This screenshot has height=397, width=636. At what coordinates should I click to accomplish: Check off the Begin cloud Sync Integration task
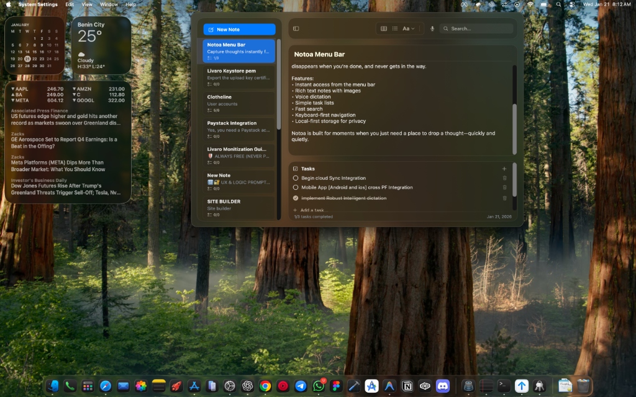click(x=296, y=178)
